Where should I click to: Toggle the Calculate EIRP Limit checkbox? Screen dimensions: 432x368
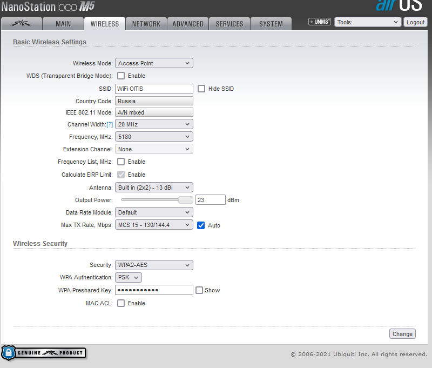coord(121,175)
